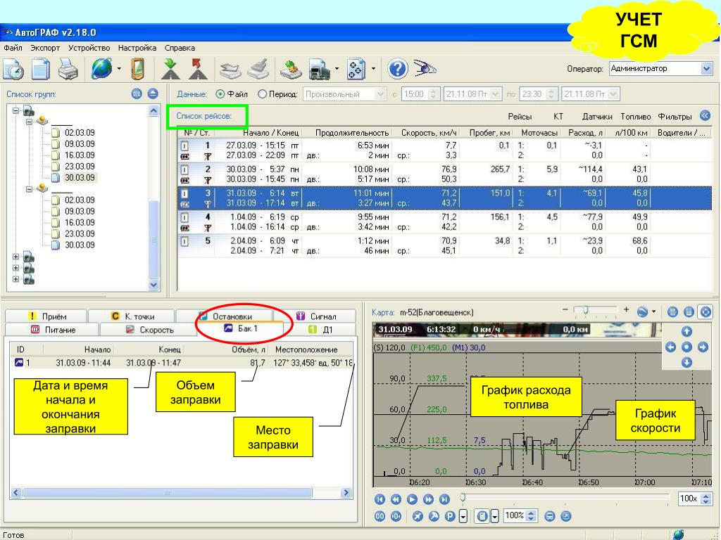Pan the map down with the arrow button
The width and height of the screenshot is (721, 540).
click(x=686, y=363)
